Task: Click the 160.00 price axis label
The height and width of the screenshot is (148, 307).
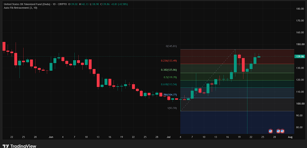Action: pyautogui.click(x=300, y=32)
